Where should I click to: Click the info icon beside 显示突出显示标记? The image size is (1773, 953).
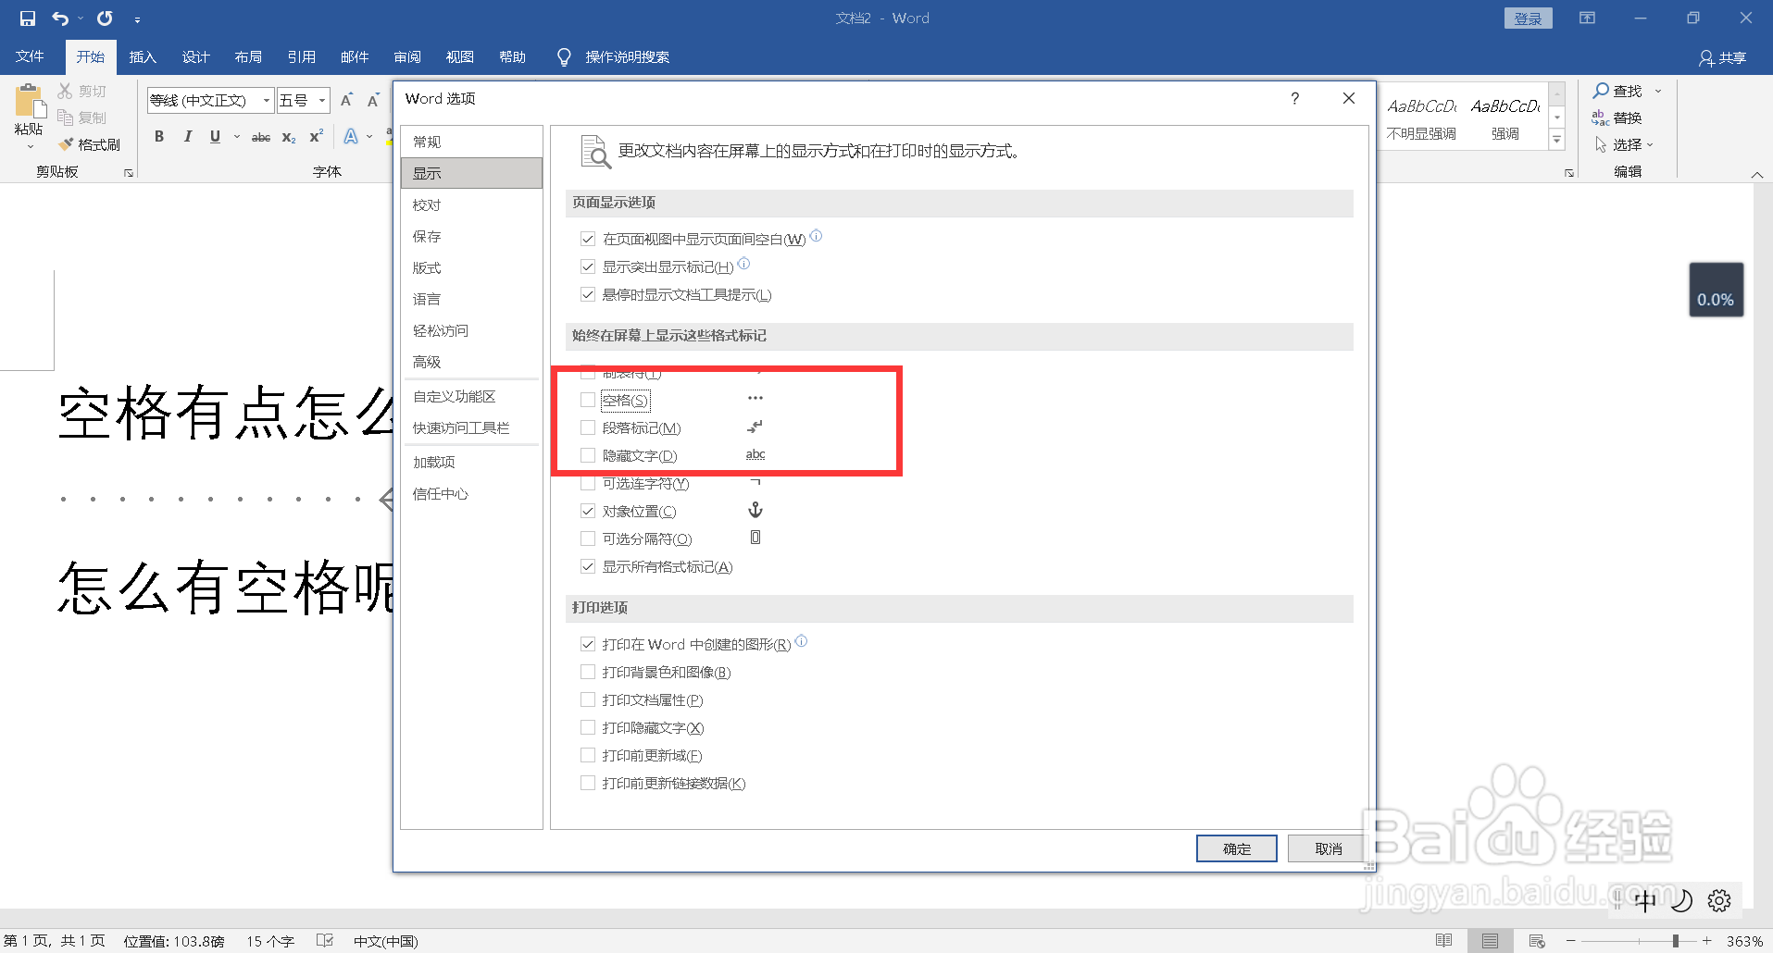[744, 264]
